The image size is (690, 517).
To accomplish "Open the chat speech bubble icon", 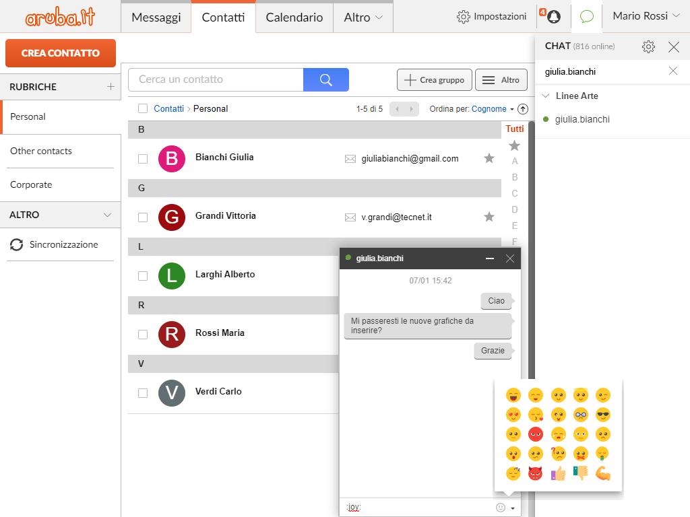I will tap(586, 17).
